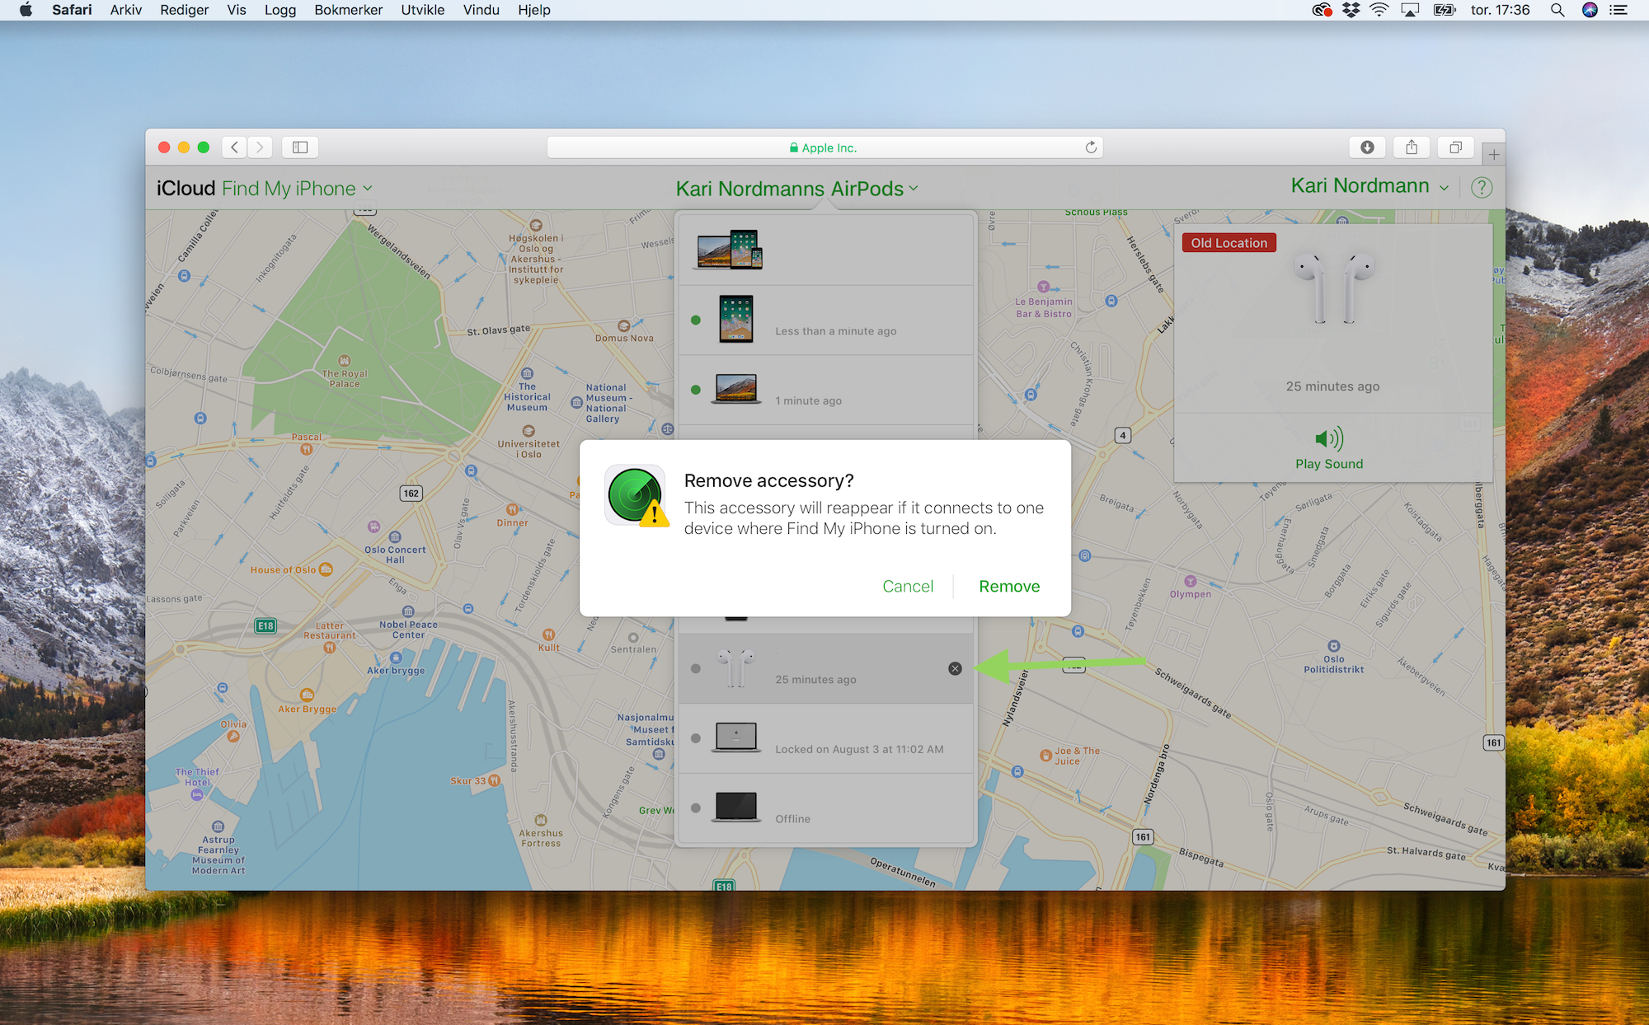
Task: Click Astrup Fearnley Museum map marker
Action: pos(218,826)
